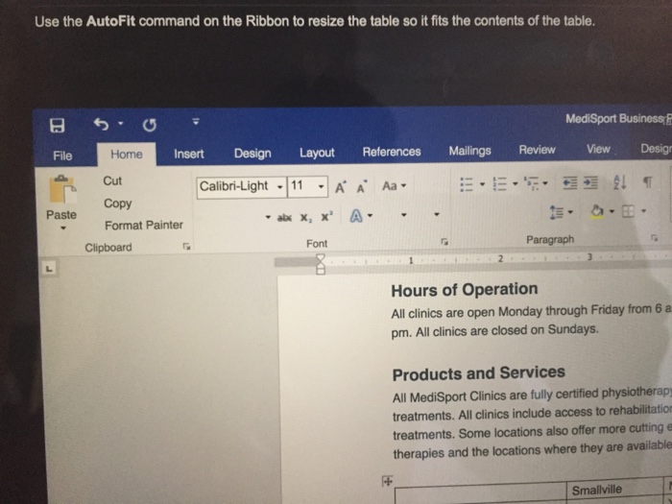Click the tab selector L button
The height and width of the screenshot is (504, 672).
[49, 269]
